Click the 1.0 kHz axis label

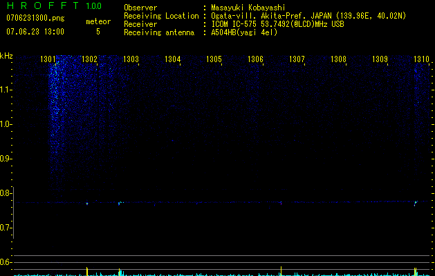[x=6, y=124]
